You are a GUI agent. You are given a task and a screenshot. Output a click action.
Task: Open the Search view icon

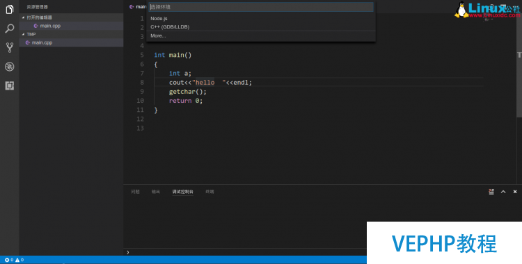(x=10, y=28)
